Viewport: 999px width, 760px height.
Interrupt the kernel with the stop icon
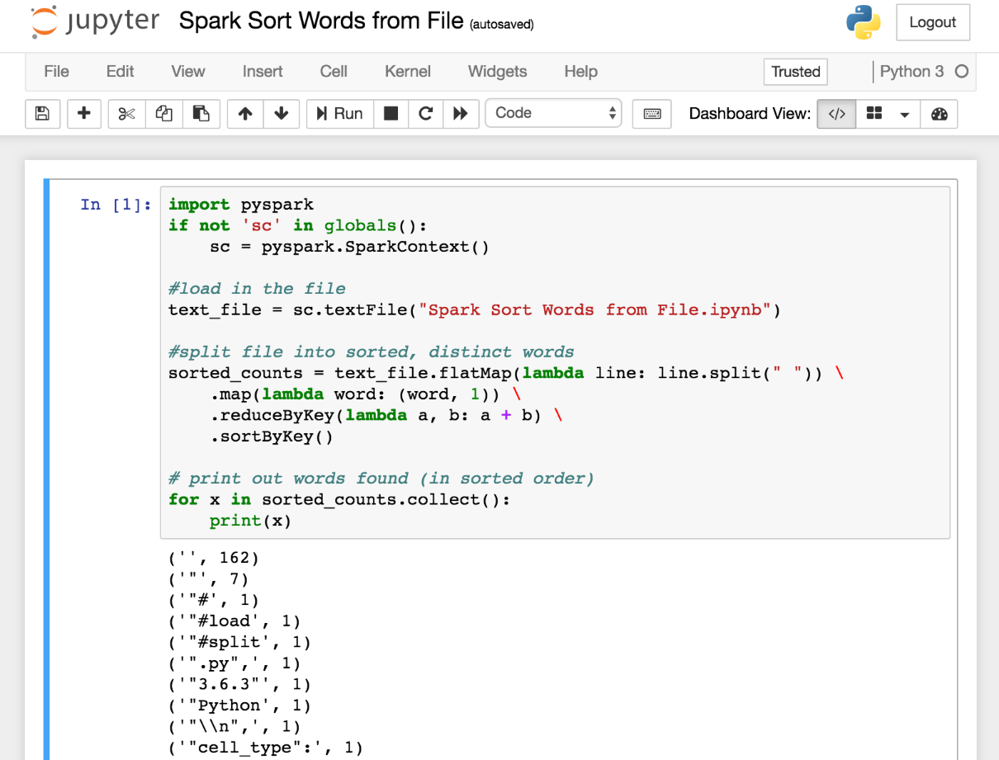tap(391, 114)
